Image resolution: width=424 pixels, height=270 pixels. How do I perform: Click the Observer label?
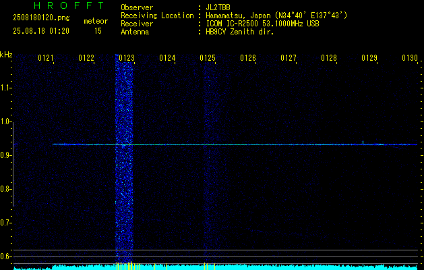[x=137, y=7]
